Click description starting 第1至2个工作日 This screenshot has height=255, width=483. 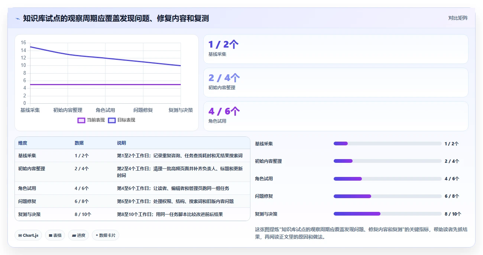tap(180, 156)
